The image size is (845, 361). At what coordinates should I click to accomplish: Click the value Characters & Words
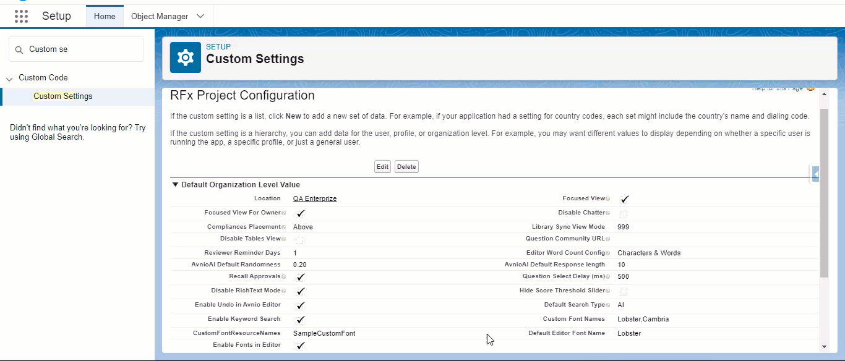(x=649, y=253)
